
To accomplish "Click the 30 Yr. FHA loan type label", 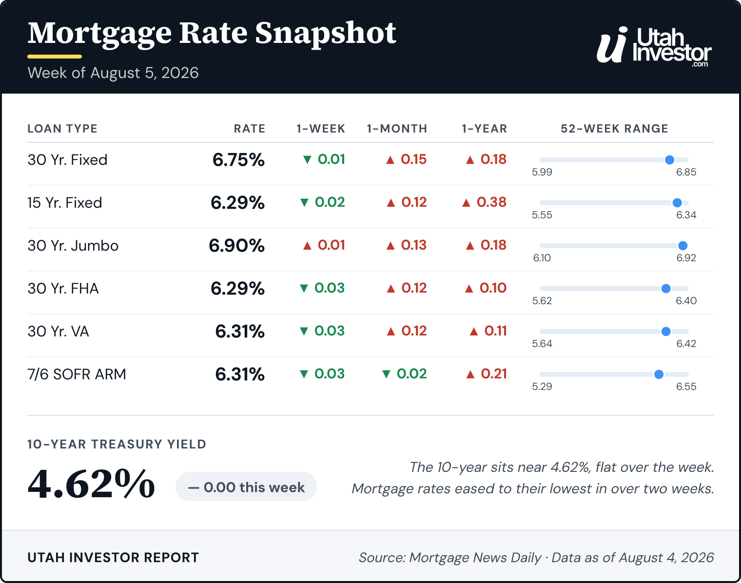I will click(63, 289).
